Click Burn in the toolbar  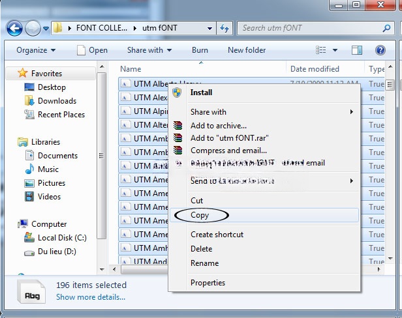[x=200, y=50]
